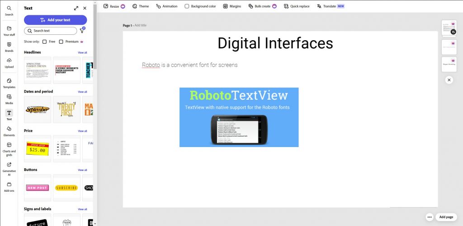
Task: Open Search in the left sidebar
Action: pos(9,11)
